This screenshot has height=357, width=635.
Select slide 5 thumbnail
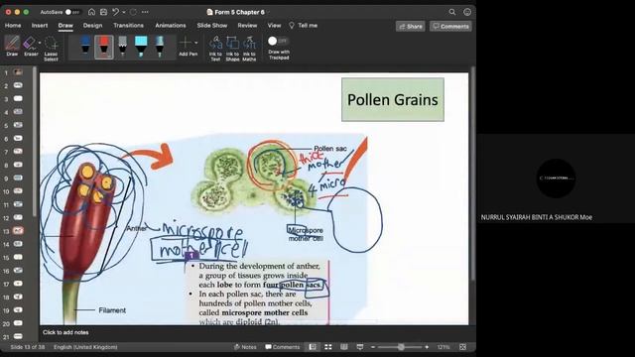coord(18,126)
